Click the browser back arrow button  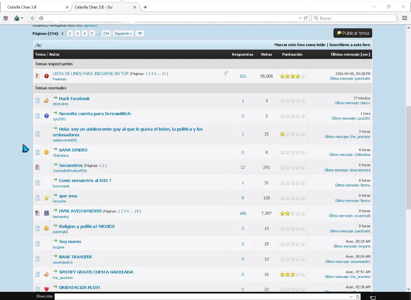(x=32, y=18)
